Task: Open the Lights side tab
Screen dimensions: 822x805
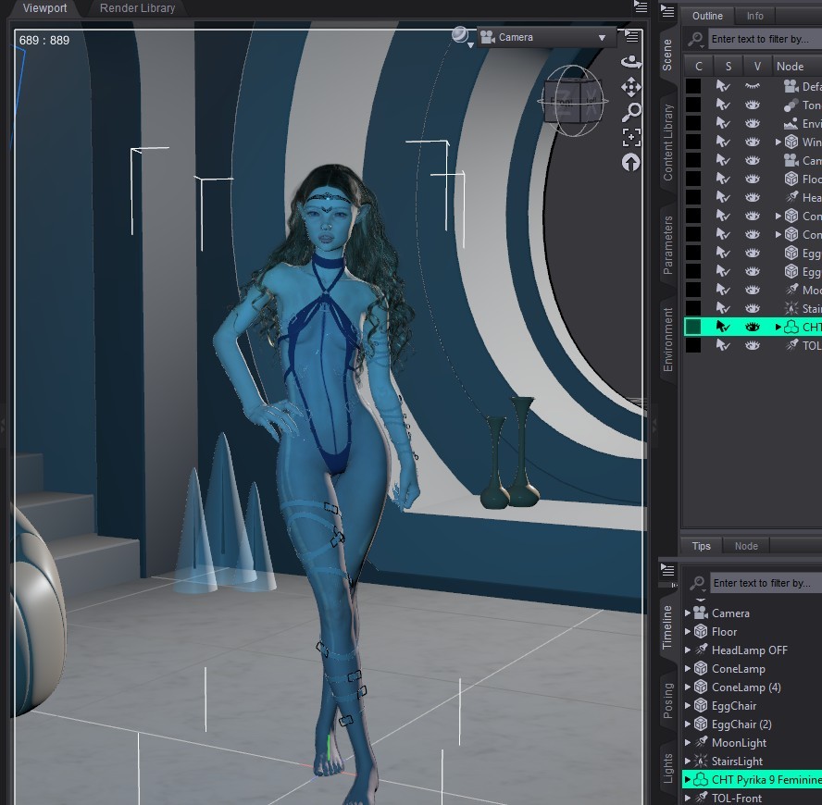Action: 668,768
